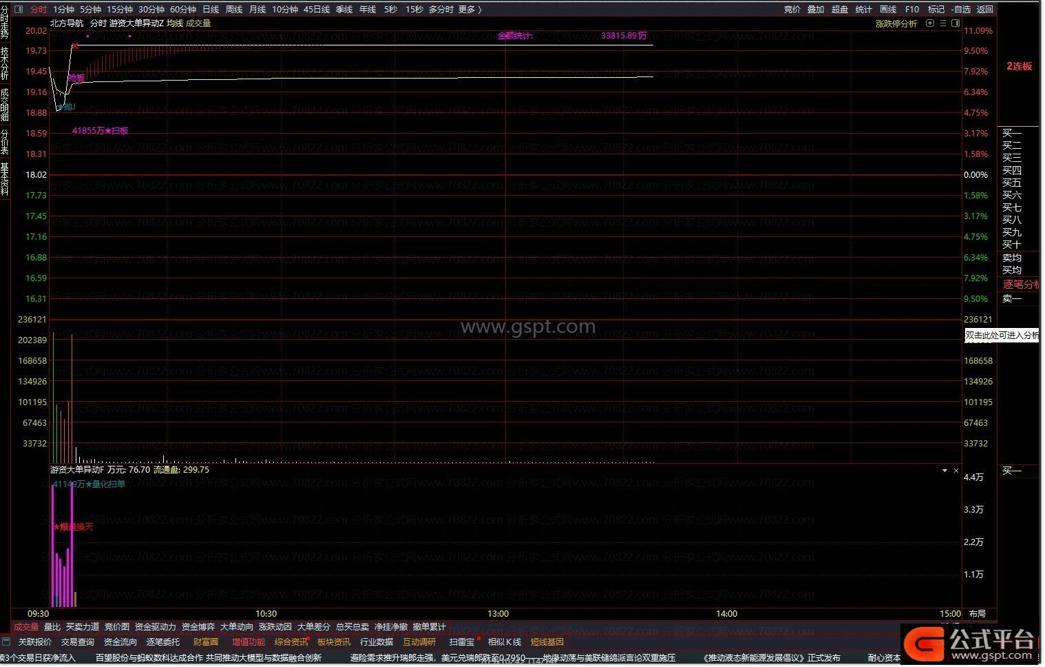Select the 资金驱动力 indicator tab
The width and height of the screenshot is (1045, 667).
155,627
